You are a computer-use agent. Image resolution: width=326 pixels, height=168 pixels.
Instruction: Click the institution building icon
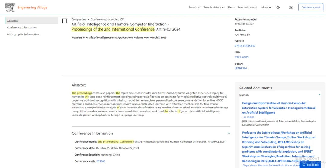point(291,8)
